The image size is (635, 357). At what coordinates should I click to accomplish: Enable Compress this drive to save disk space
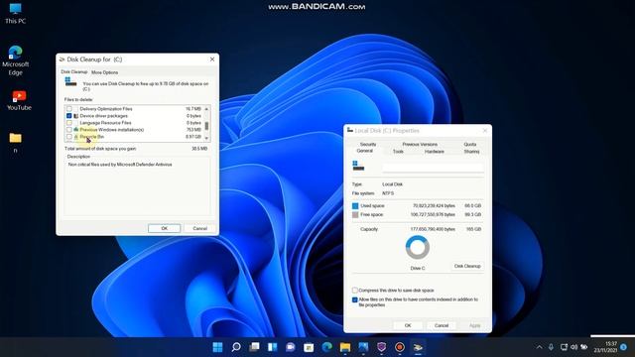[355, 291]
